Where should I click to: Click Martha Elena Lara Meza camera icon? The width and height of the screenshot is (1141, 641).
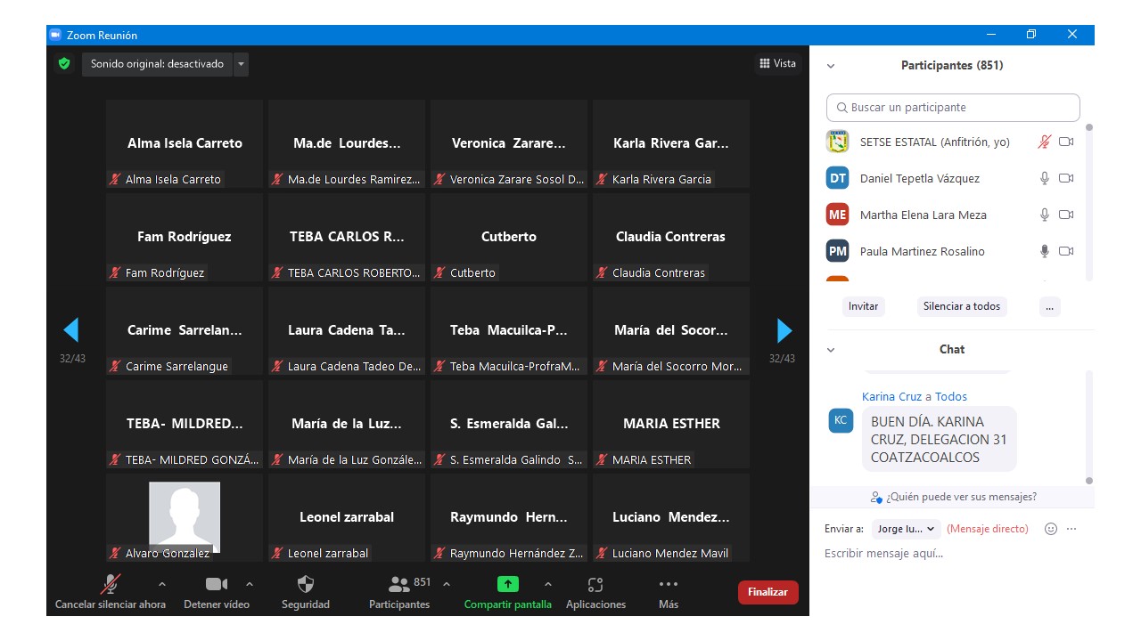click(x=1066, y=215)
